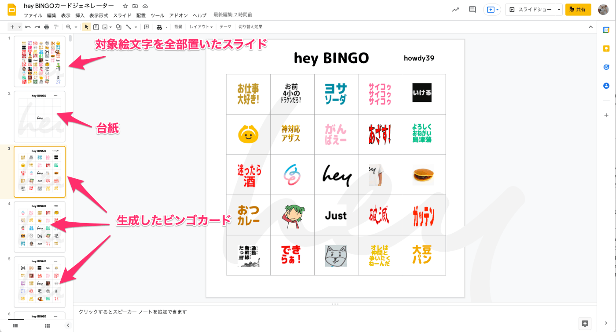Add a comment from toolbar
The image size is (616, 332).
pyautogui.click(x=147, y=27)
